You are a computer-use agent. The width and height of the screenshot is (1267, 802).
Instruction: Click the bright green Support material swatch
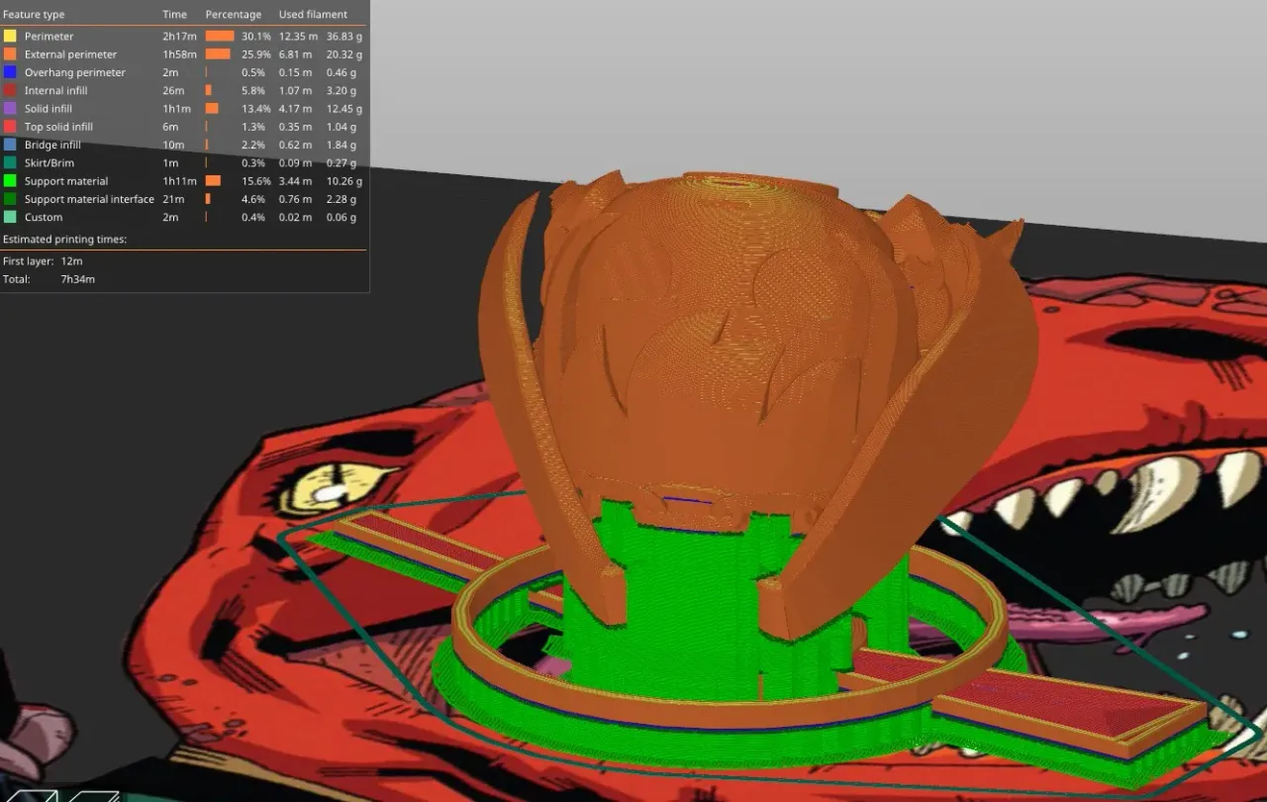[10, 181]
